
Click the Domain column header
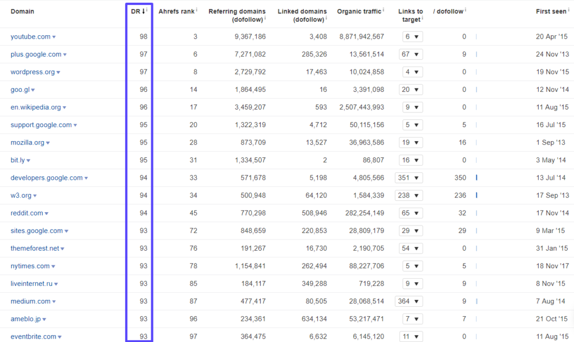pos(22,11)
